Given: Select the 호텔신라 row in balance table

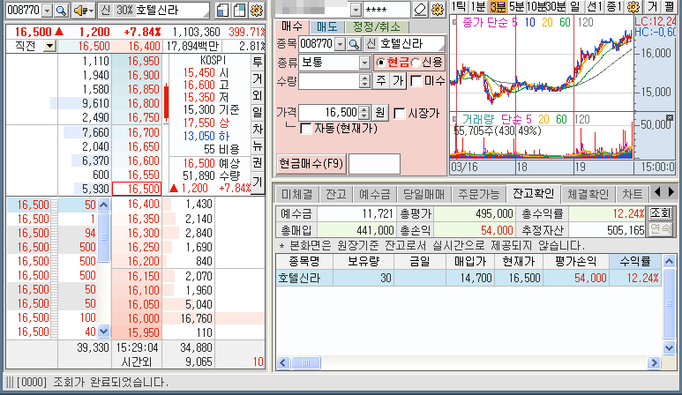Looking at the screenshot, I should point(468,278).
